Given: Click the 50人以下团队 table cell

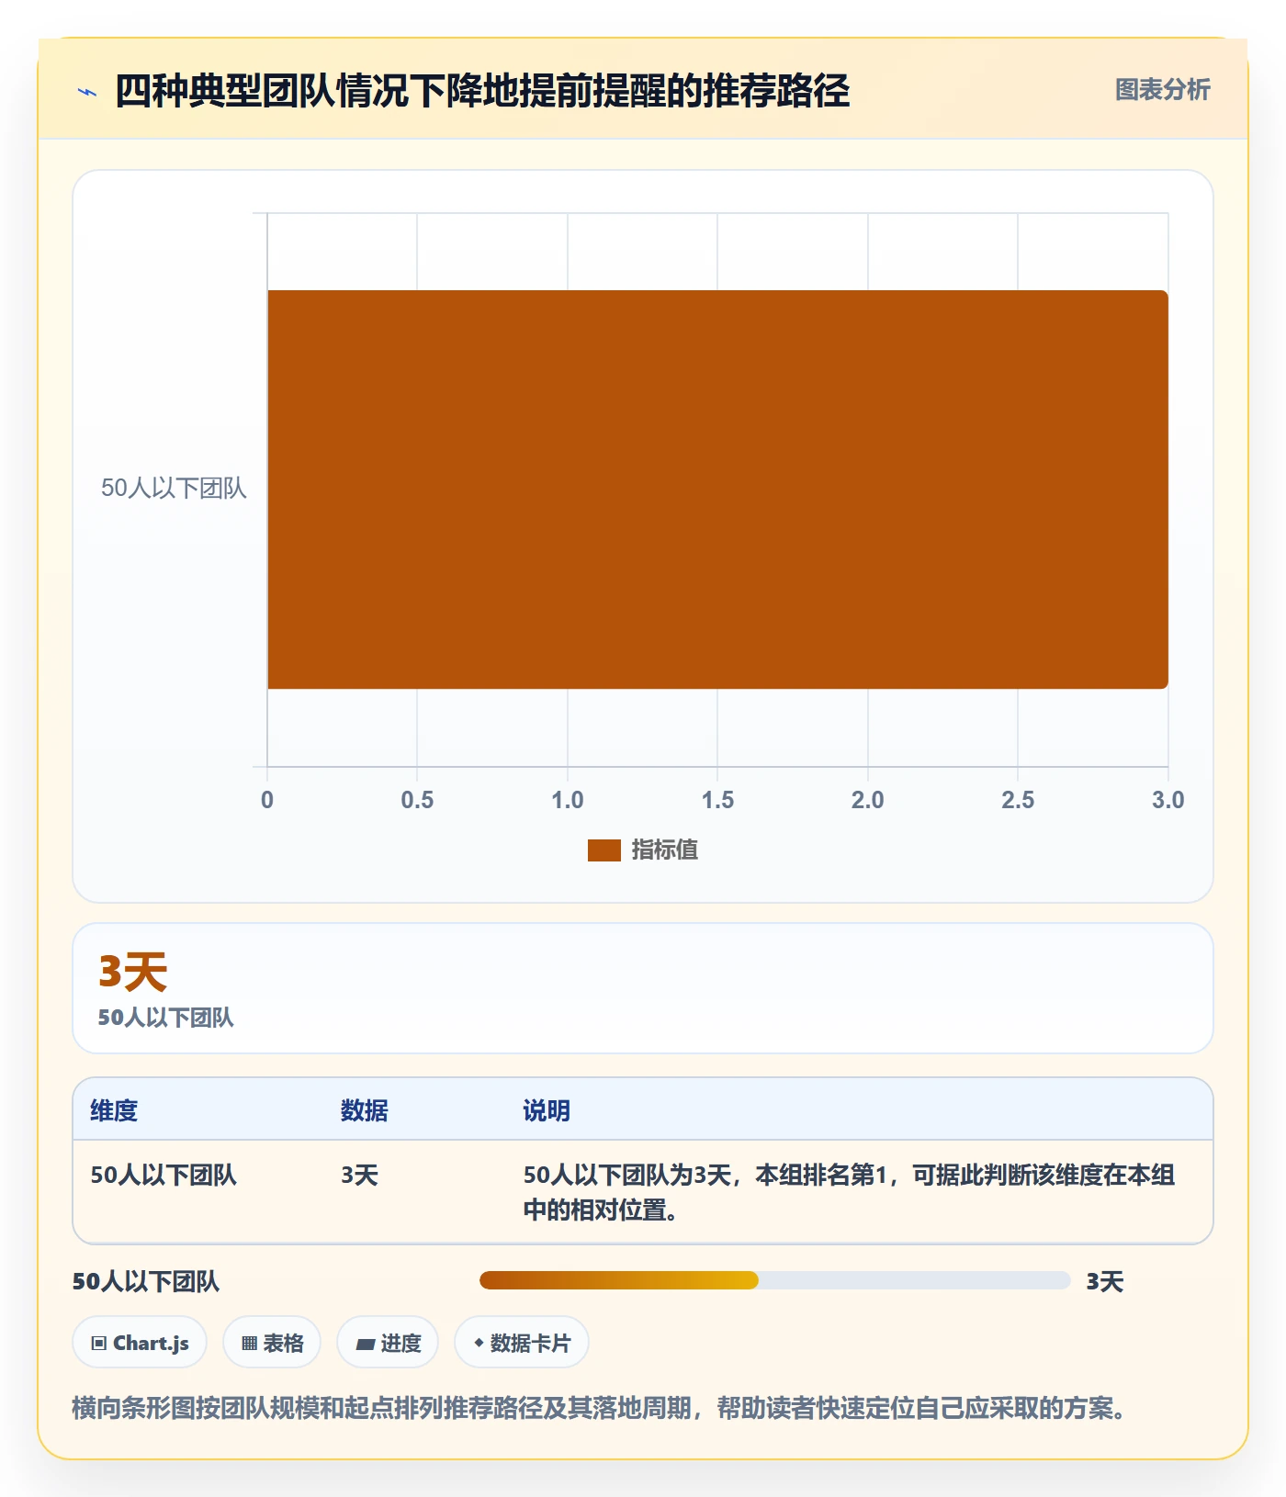Looking at the screenshot, I should pos(164,1175).
